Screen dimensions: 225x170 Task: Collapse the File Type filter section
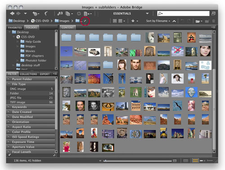9,84
